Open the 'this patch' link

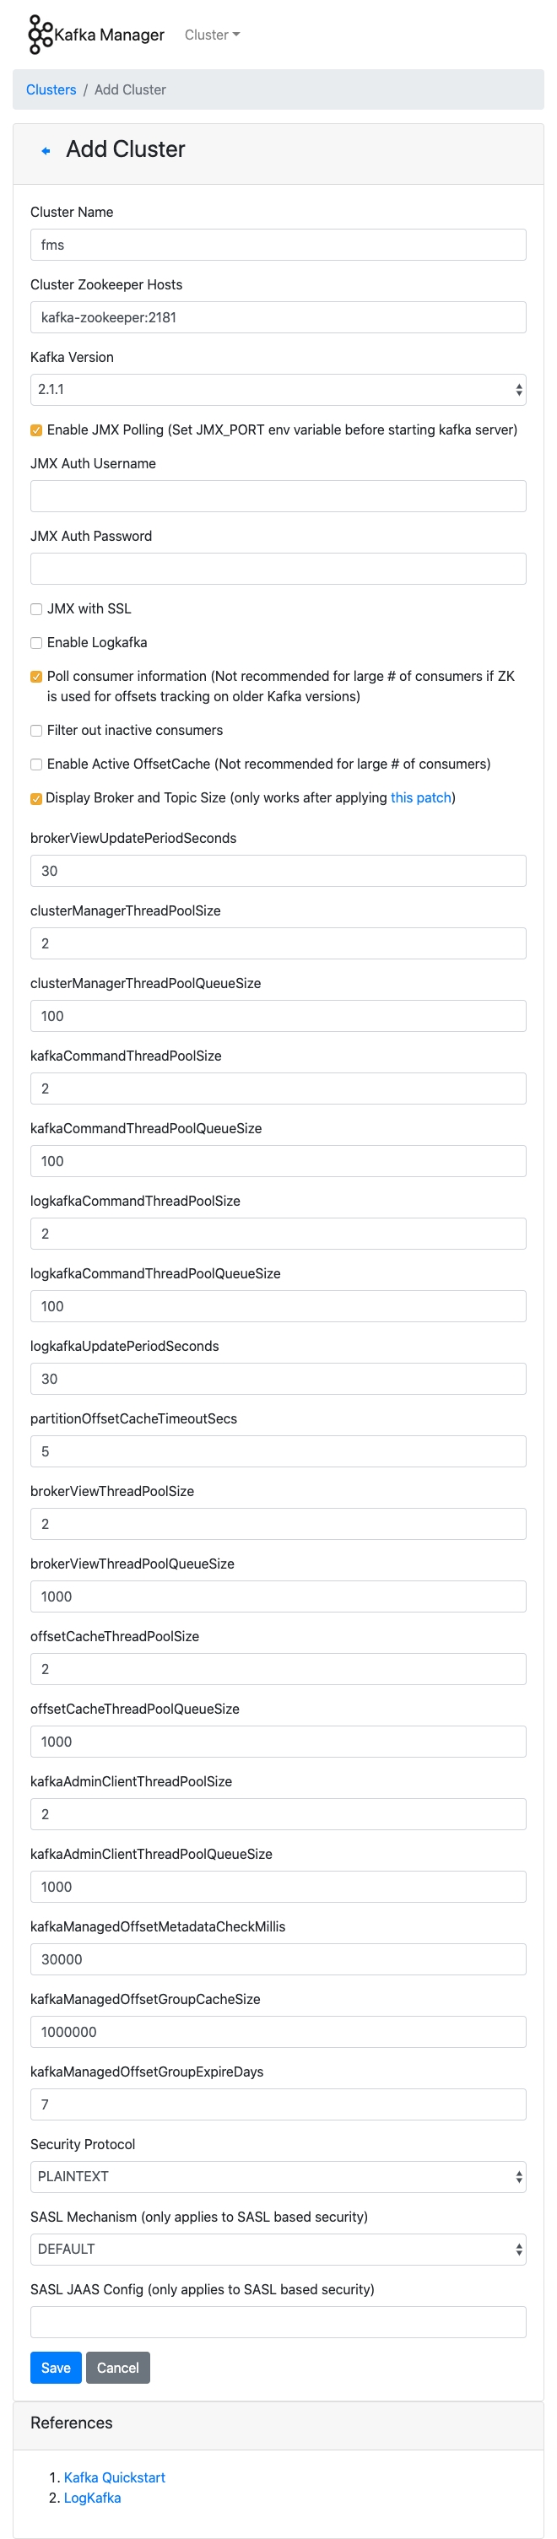(x=420, y=797)
